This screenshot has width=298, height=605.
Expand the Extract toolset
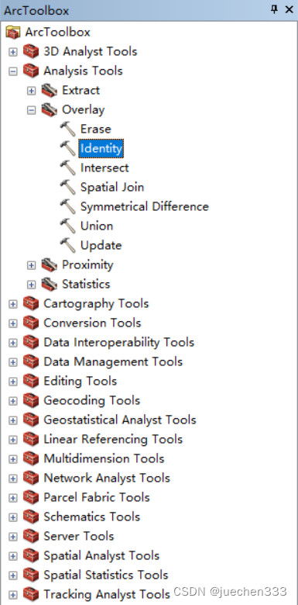click(32, 91)
